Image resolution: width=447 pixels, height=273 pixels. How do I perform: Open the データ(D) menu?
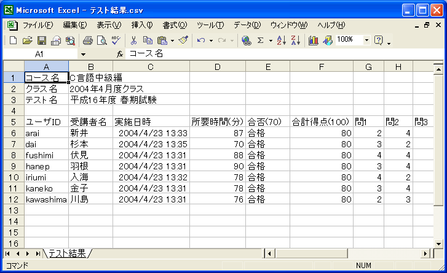coord(247,25)
